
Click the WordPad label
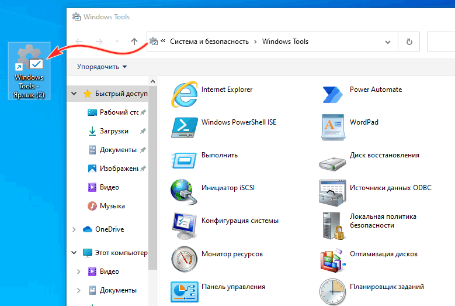(364, 122)
